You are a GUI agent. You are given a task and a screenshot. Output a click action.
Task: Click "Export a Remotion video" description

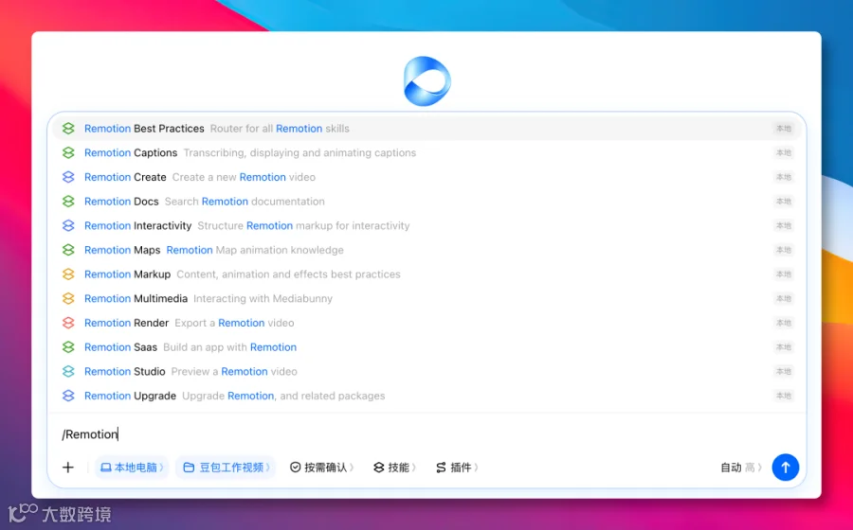point(234,323)
